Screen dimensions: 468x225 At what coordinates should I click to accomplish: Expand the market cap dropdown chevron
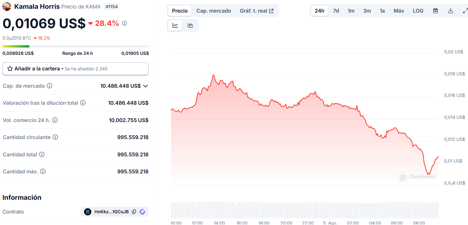pyautogui.click(x=146, y=86)
